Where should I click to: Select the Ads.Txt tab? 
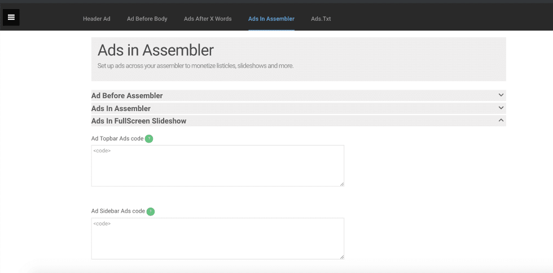coord(321,19)
